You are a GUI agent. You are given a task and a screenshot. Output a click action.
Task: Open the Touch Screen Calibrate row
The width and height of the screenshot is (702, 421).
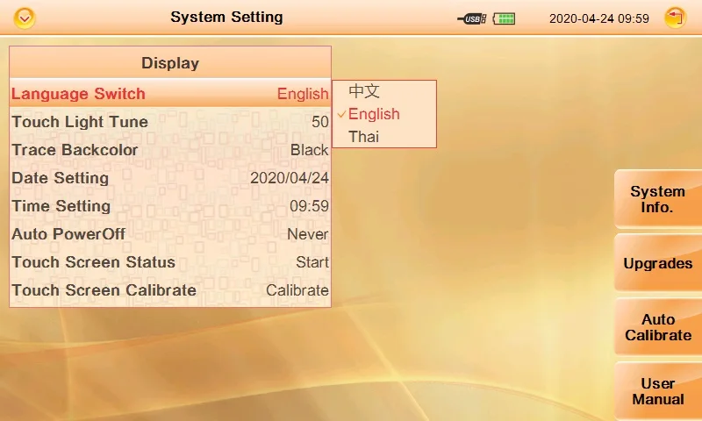tap(170, 290)
